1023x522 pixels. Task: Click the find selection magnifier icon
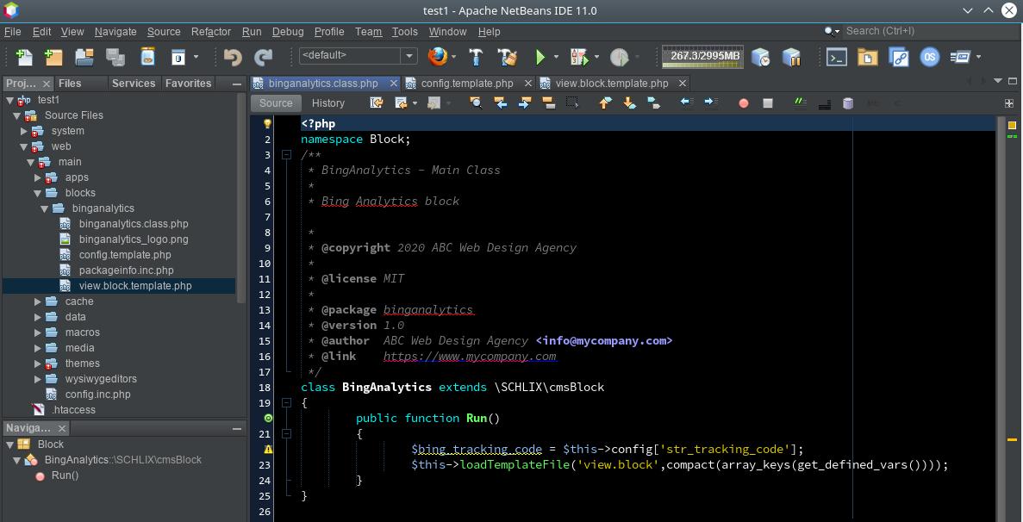coord(476,103)
